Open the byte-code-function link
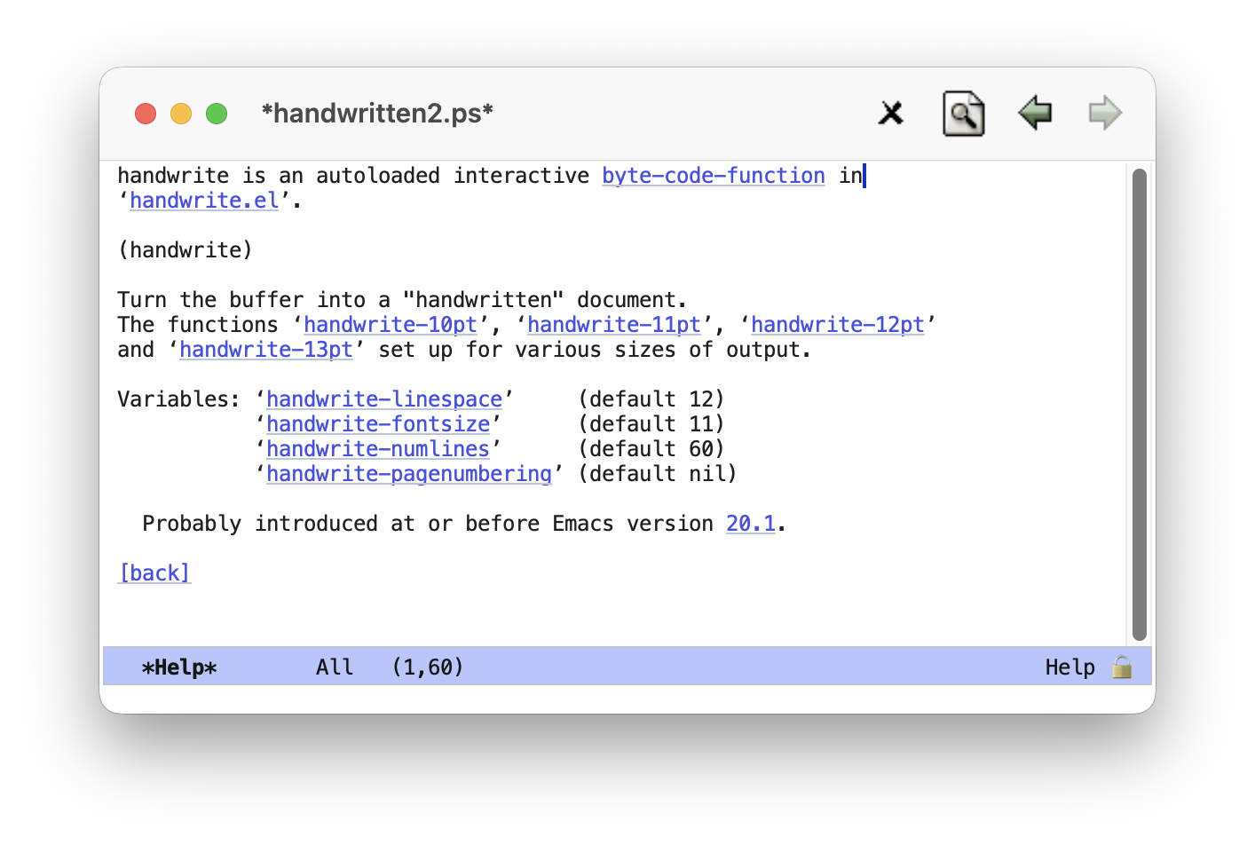Viewport: 1255px width, 845px height. click(x=714, y=176)
